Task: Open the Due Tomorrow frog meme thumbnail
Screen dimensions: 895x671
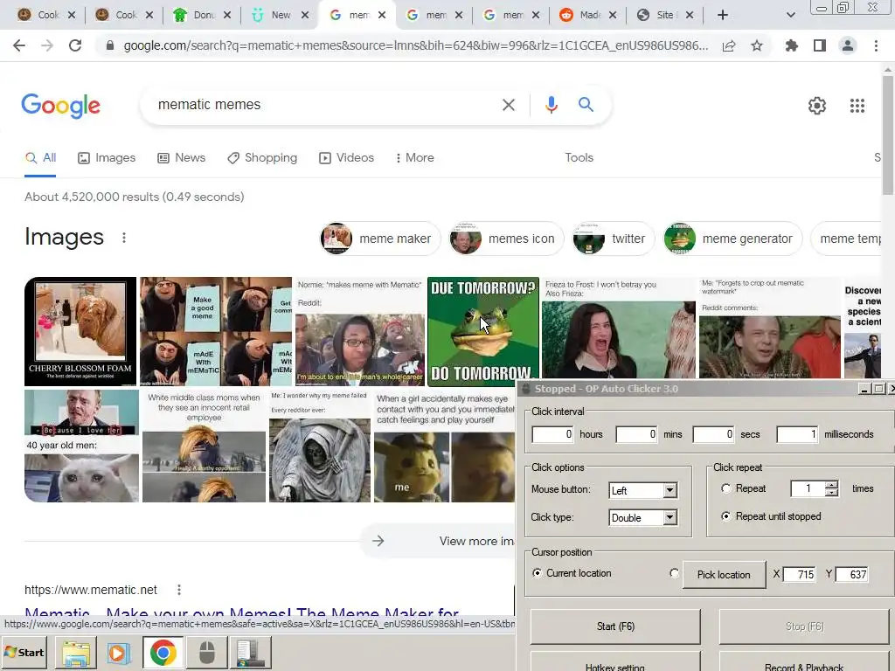Action: (x=482, y=331)
